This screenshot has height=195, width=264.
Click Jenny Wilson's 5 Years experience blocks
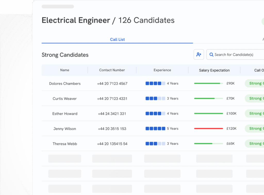click(155, 129)
